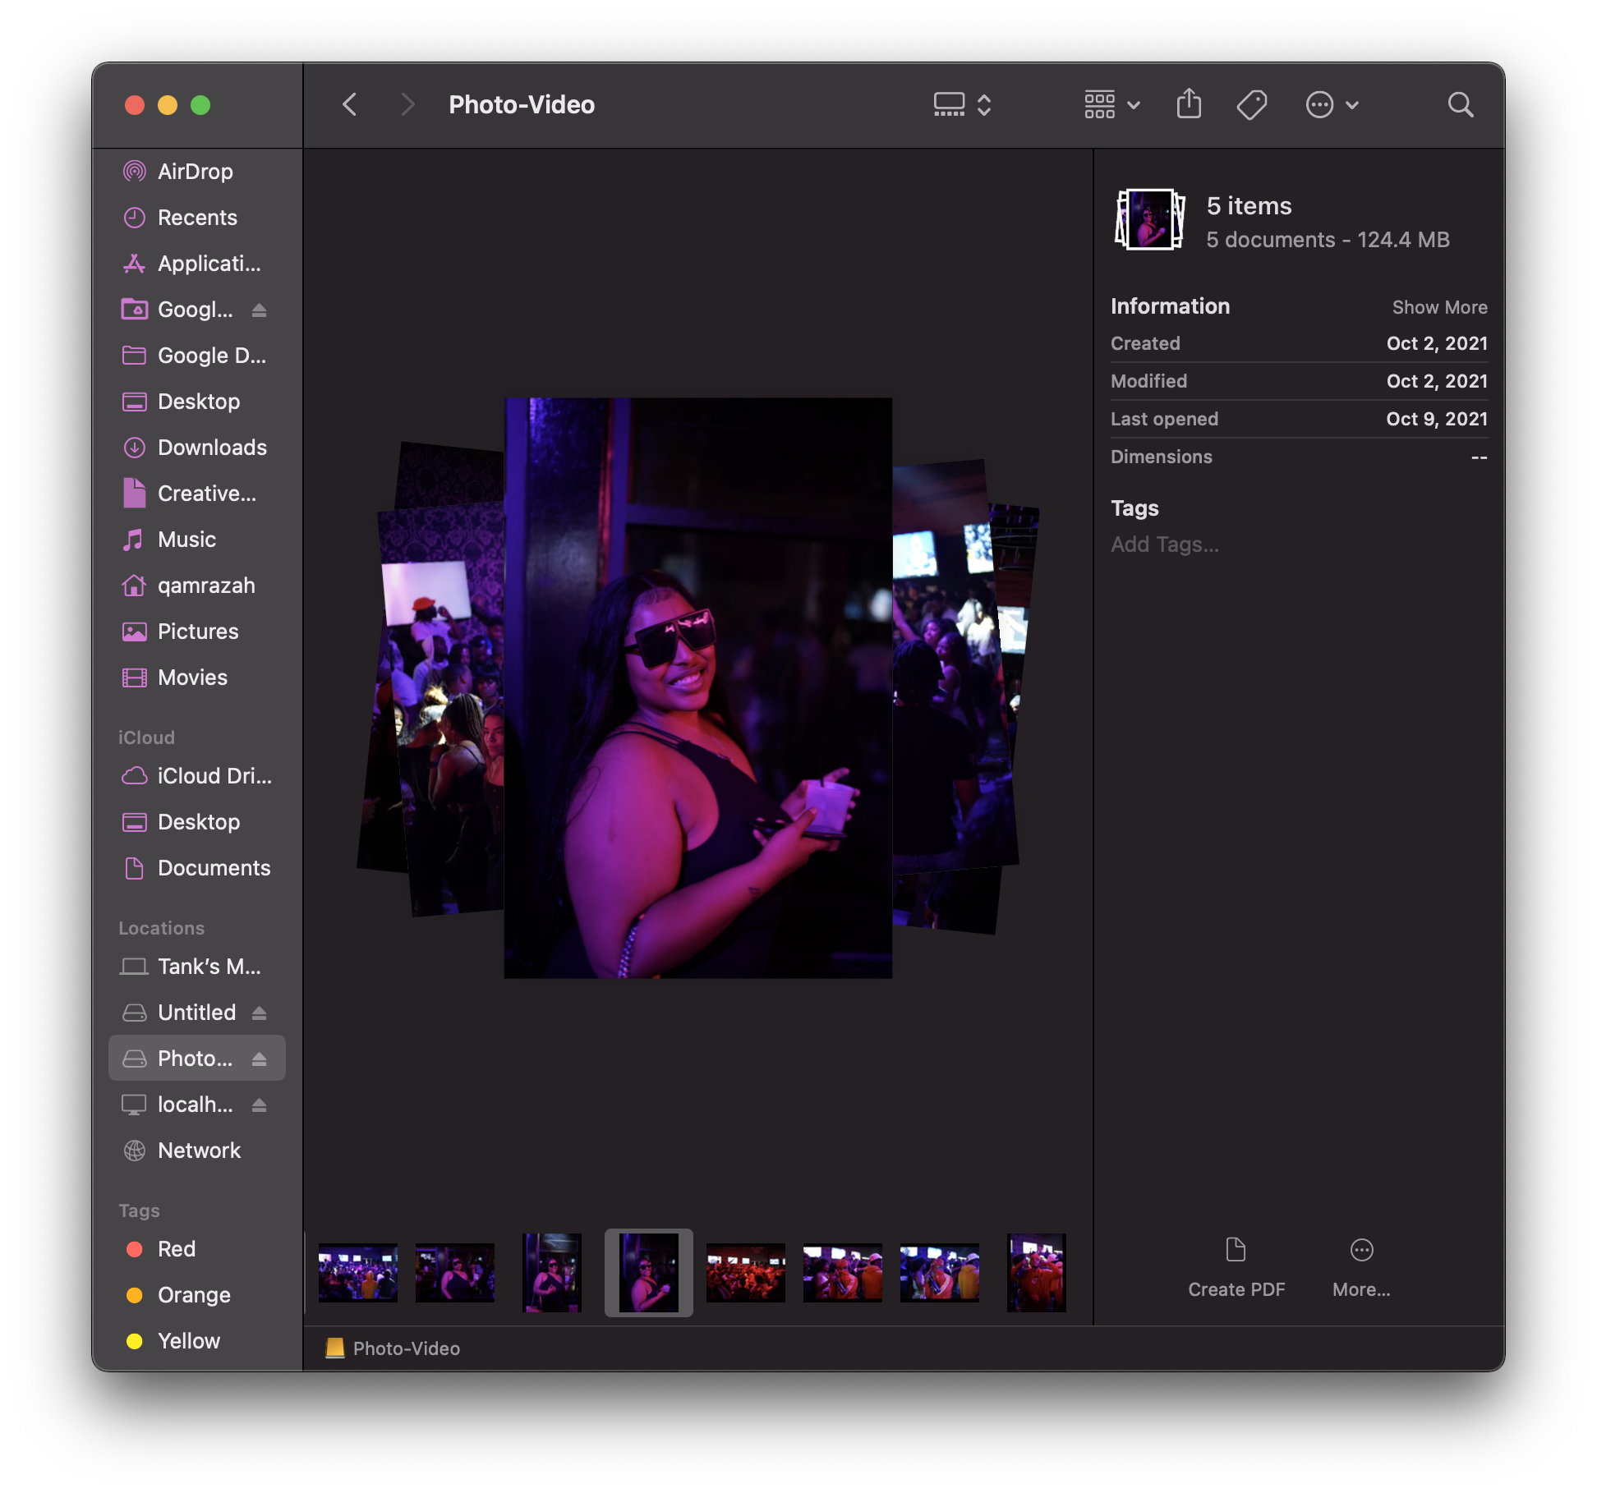Select Downloads in the sidebar
This screenshot has height=1493, width=1597.
click(x=212, y=448)
